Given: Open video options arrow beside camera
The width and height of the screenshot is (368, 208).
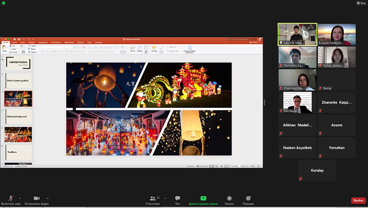Looking at the screenshot, I should 48,198.
